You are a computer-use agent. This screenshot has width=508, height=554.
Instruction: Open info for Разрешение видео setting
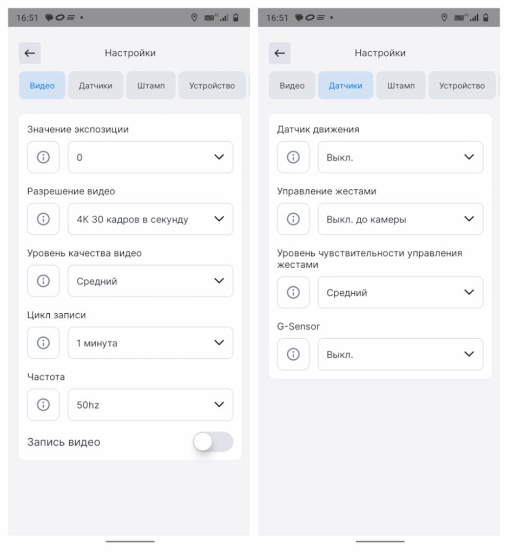click(x=43, y=219)
